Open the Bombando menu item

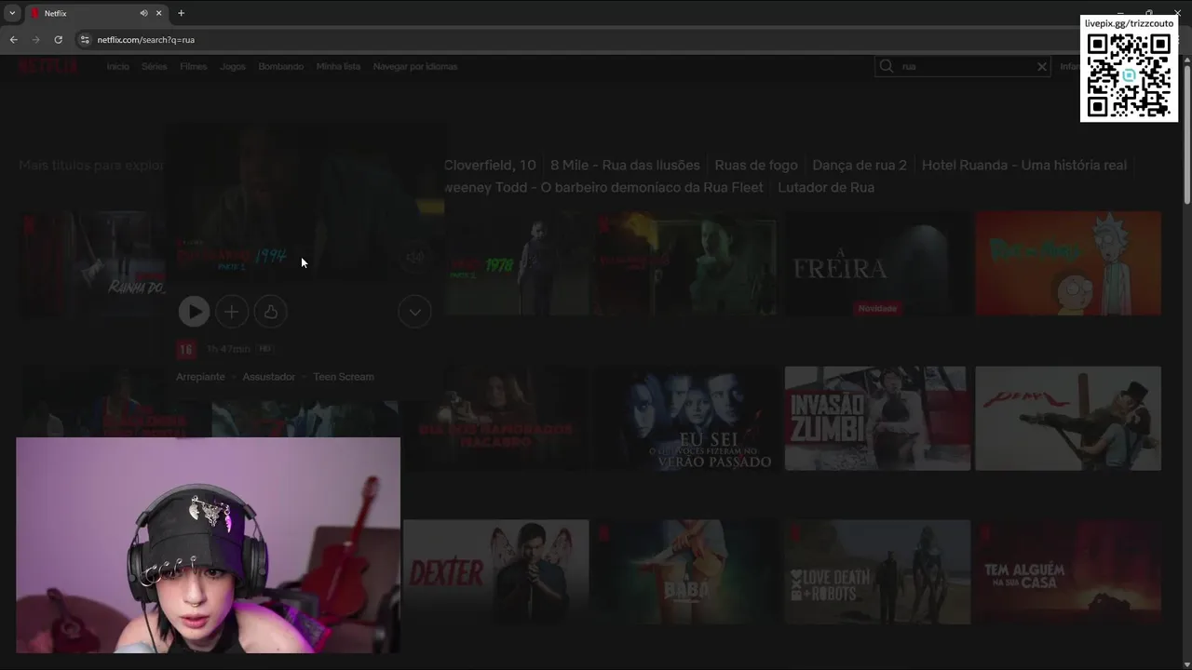281,67
